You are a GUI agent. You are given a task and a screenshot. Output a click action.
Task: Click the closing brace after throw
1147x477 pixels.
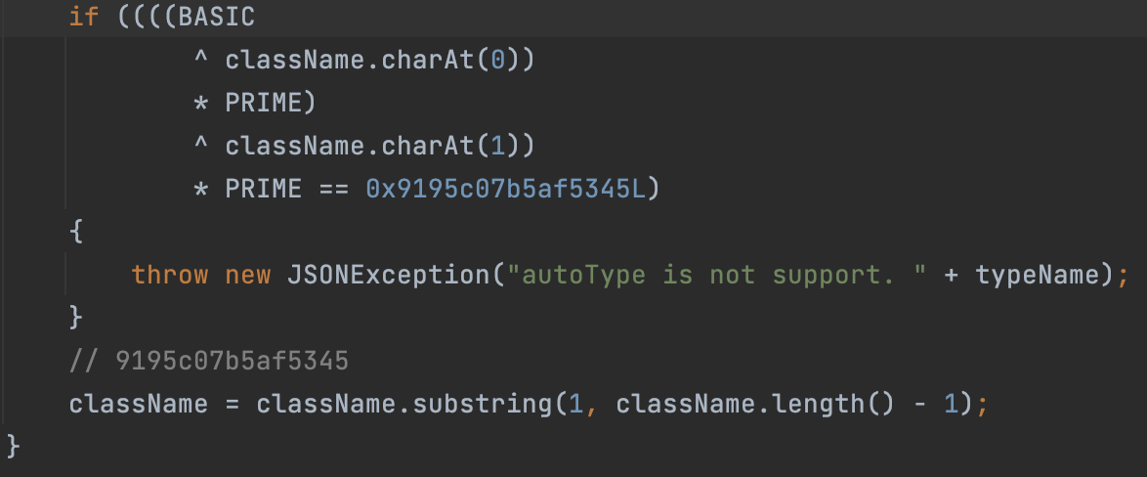tap(76, 319)
